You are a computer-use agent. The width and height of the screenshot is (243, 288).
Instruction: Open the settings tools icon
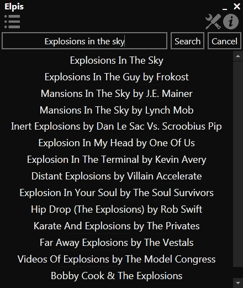click(213, 22)
